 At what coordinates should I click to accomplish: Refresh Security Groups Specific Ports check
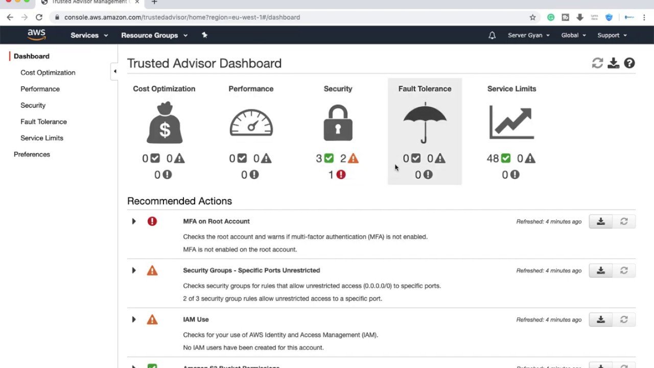pos(624,270)
